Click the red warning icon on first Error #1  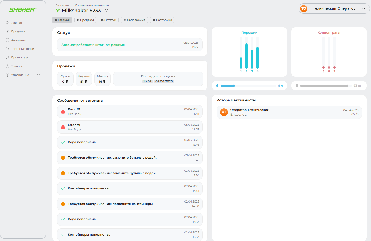(x=63, y=112)
